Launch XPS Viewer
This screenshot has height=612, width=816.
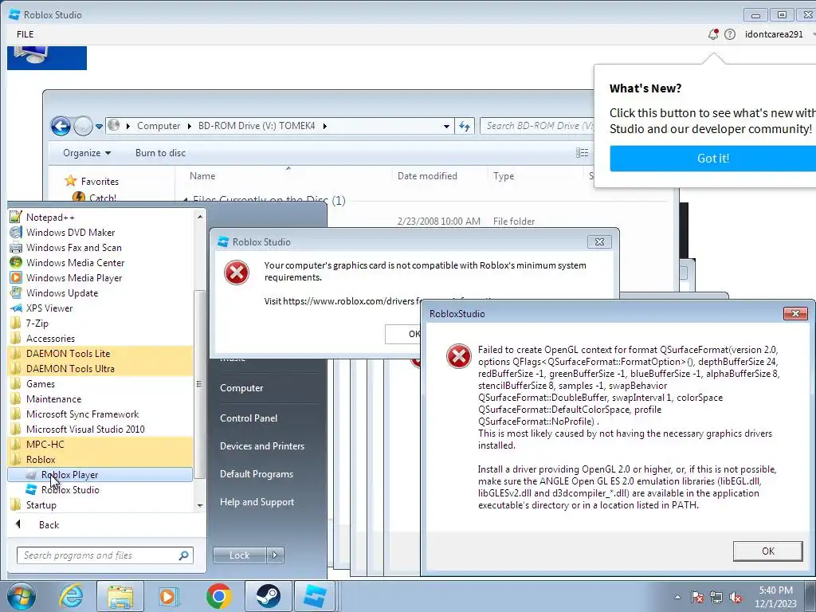[101, 308]
